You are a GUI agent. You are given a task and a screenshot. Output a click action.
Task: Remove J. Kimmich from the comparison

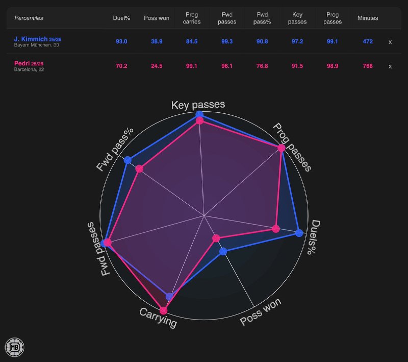(390, 42)
